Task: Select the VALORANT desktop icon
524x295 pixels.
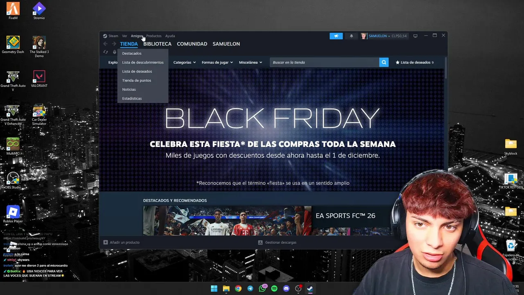Action: pos(39,79)
